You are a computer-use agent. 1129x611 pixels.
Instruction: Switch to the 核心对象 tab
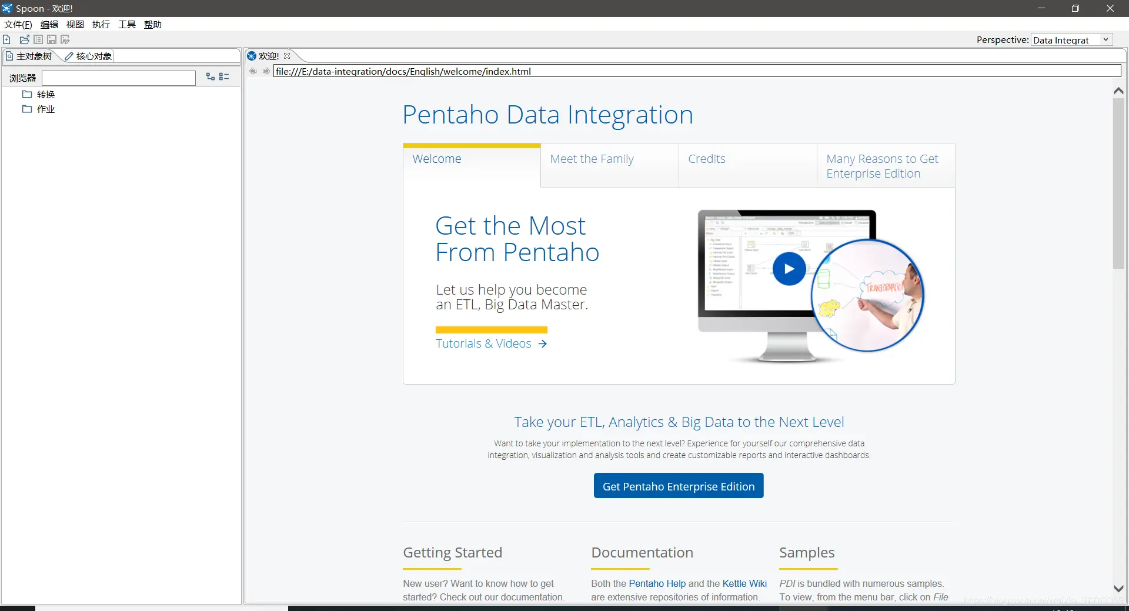coord(89,56)
